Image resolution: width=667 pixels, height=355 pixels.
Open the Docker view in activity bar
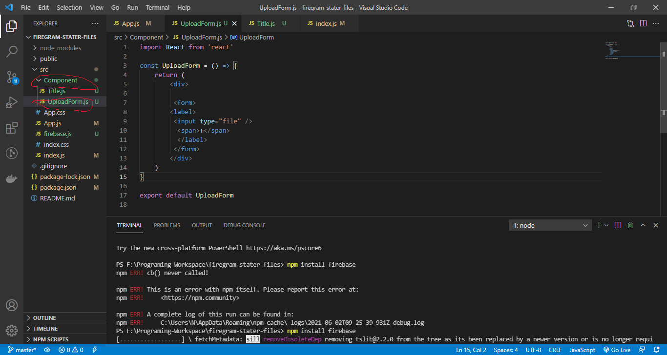click(12, 178)
